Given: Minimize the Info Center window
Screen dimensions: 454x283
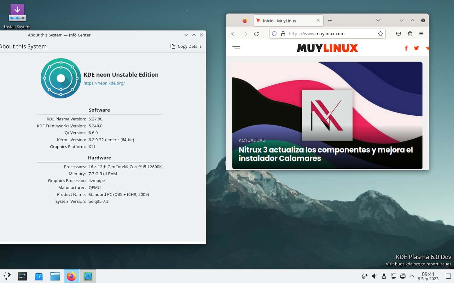Looking at the screenshot, I should (186, 35).
